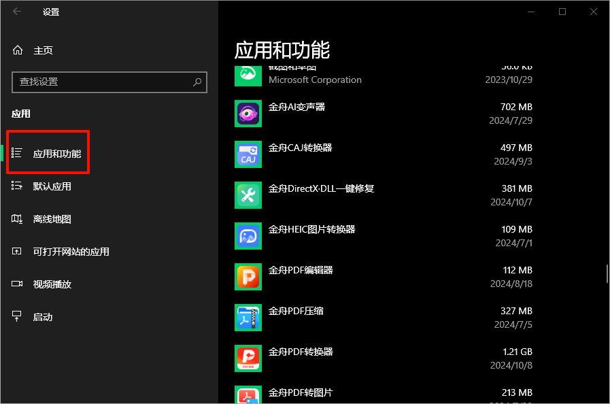Click the back arrow in Settings
Image resolution: width=610 pixels, height=404 pixels.
17,12
